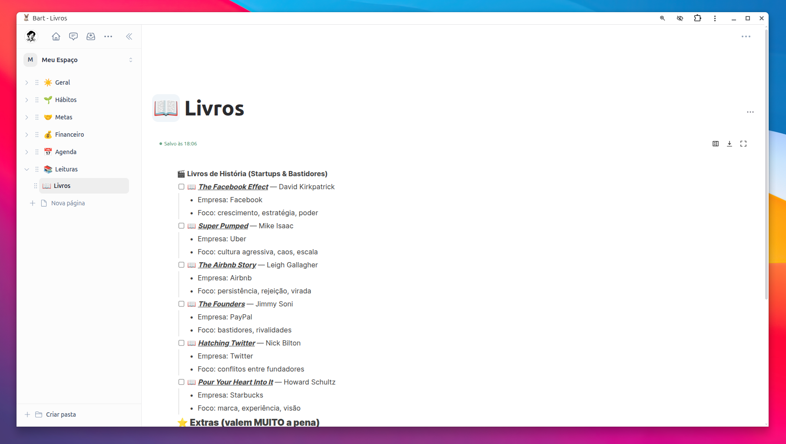The image size is (786, 444).
Task: Click plus icon next to Nova página
Action: click(32, 203)
